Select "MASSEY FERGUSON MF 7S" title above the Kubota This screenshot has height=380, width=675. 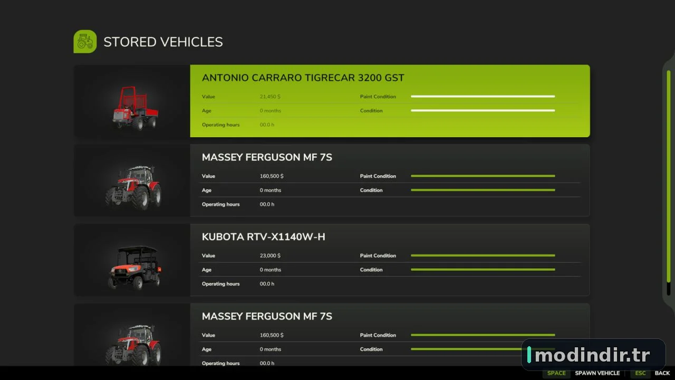(267, 157)
